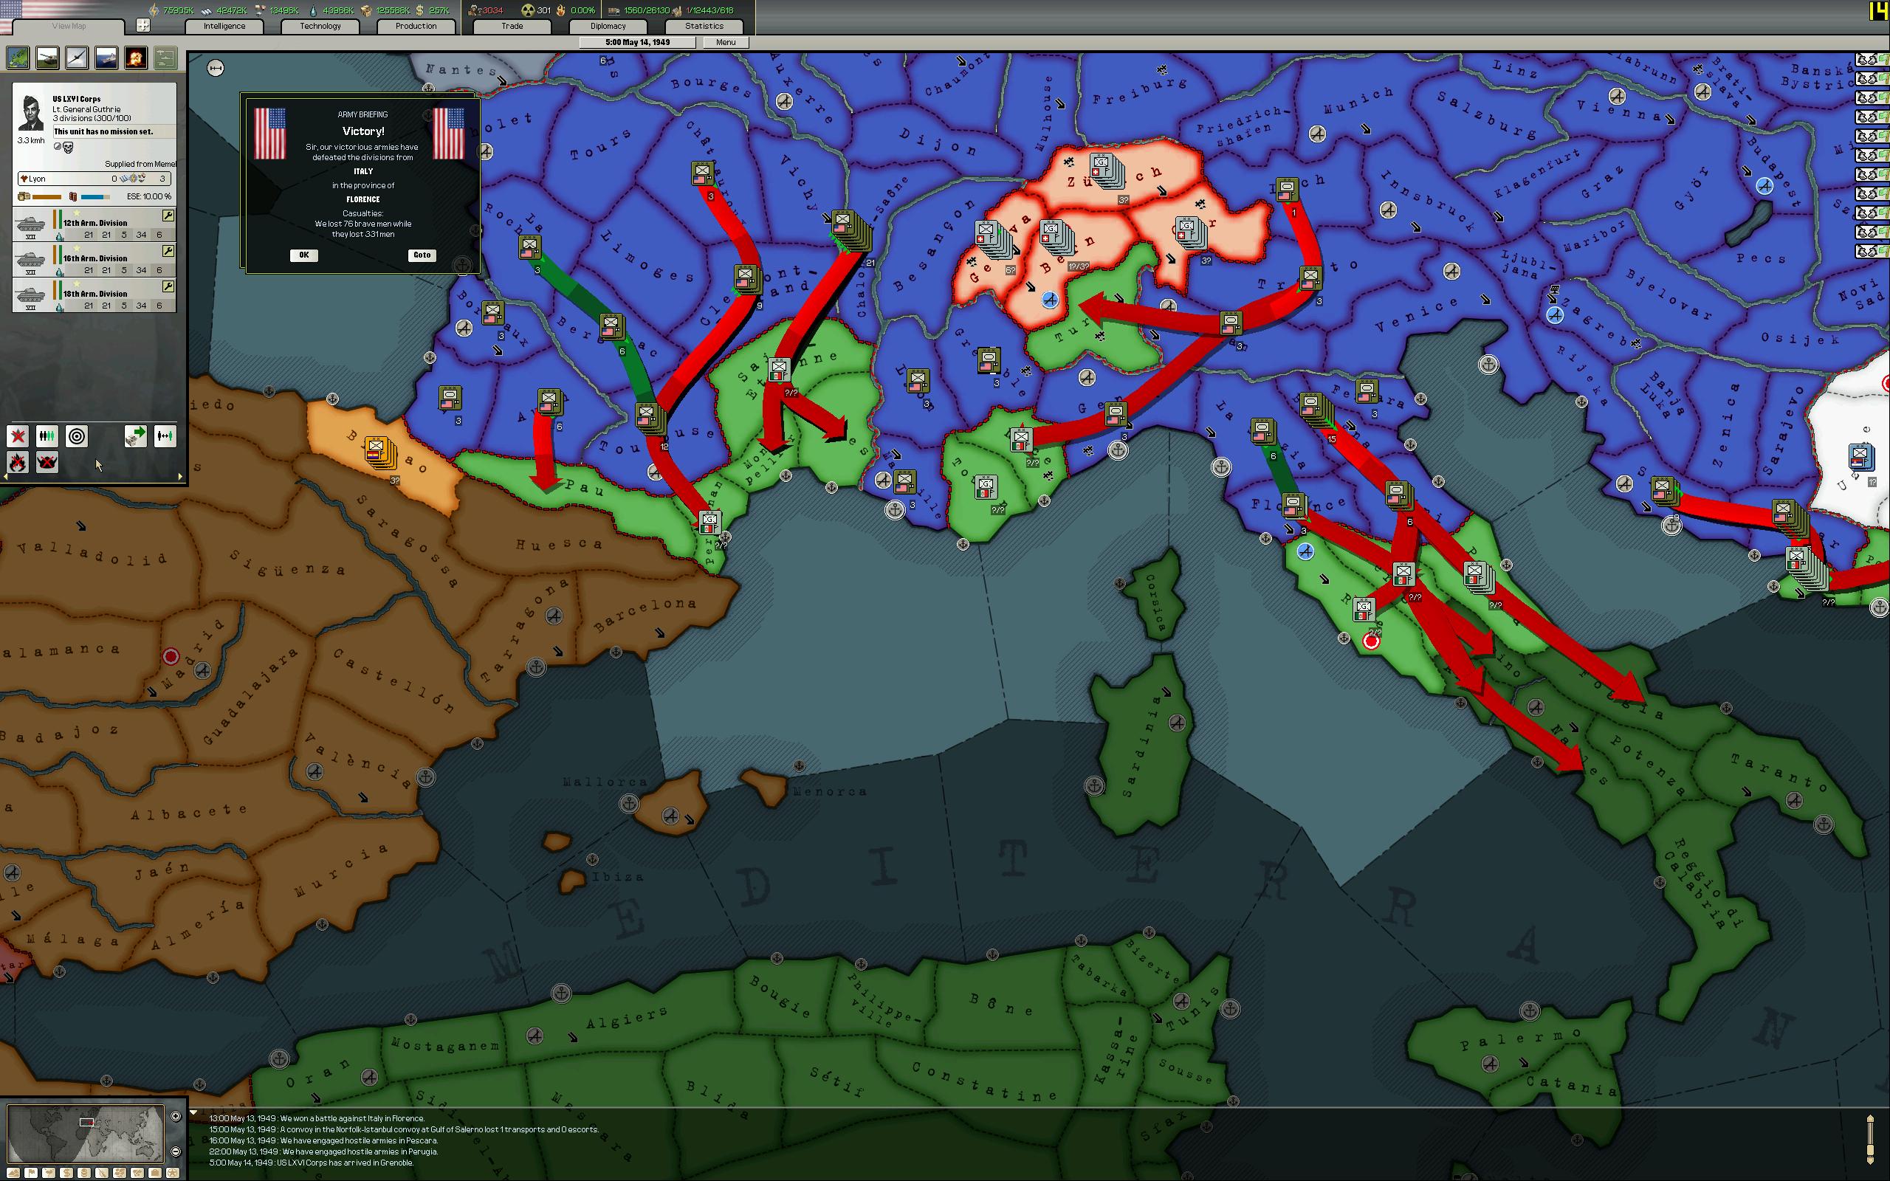Click the orange supply level bar
The height and width of the screenshot is (1181, 1890).
tap(47, 196)
